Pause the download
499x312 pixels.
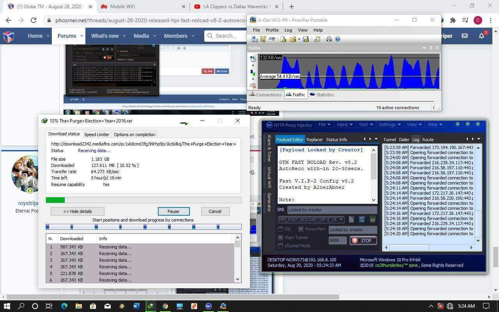[173, 211]
